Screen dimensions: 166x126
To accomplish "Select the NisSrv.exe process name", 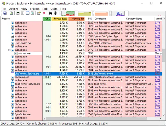I will click(x=20, y=104).
